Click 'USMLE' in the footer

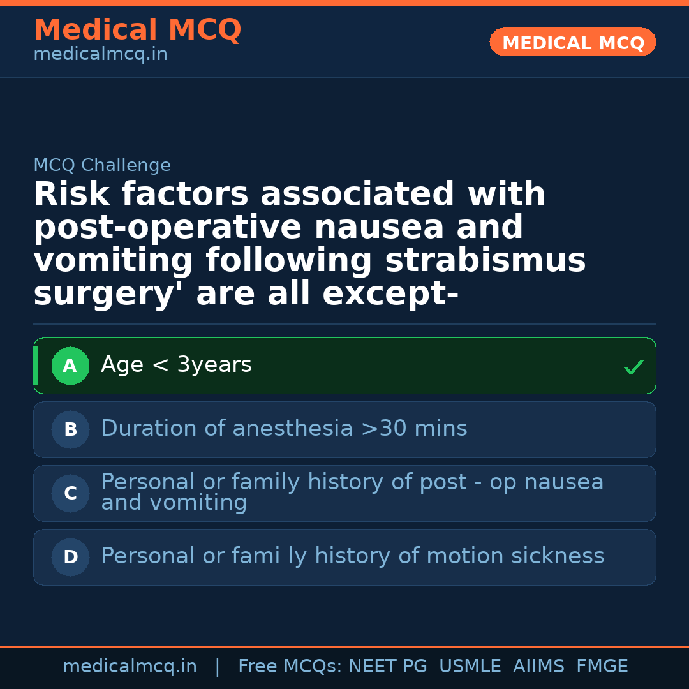click(470, 667)
